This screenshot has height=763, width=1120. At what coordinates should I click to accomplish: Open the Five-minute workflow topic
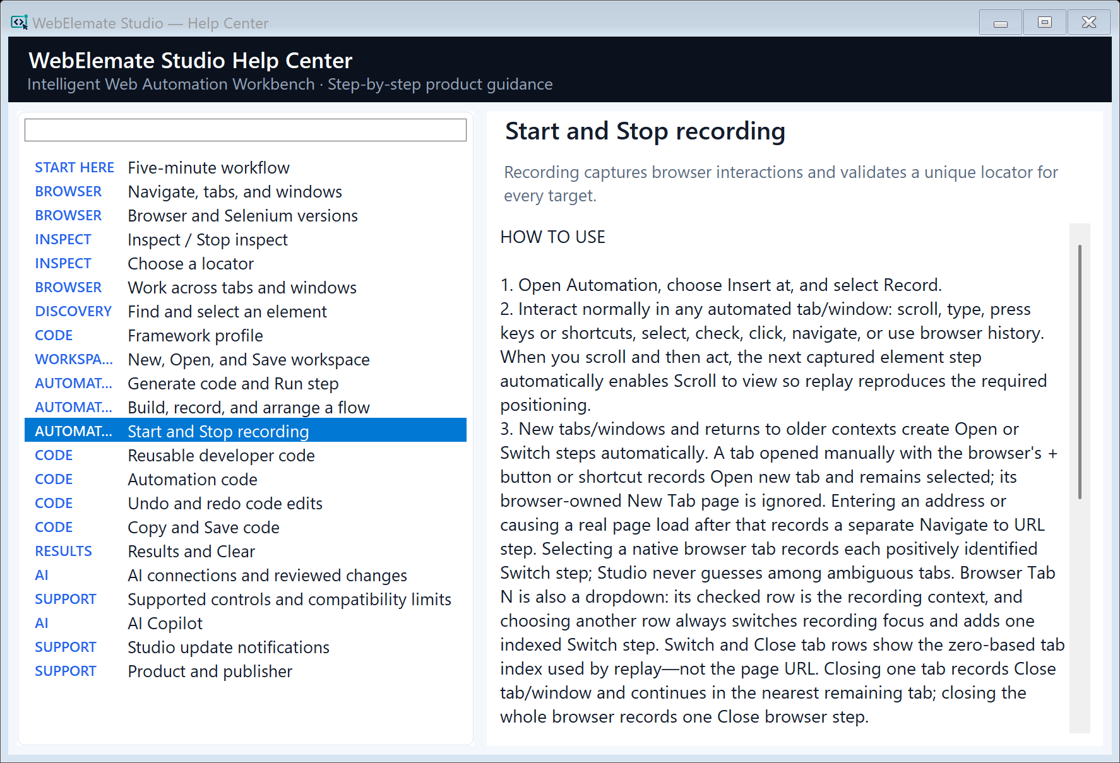pos(245,168)
